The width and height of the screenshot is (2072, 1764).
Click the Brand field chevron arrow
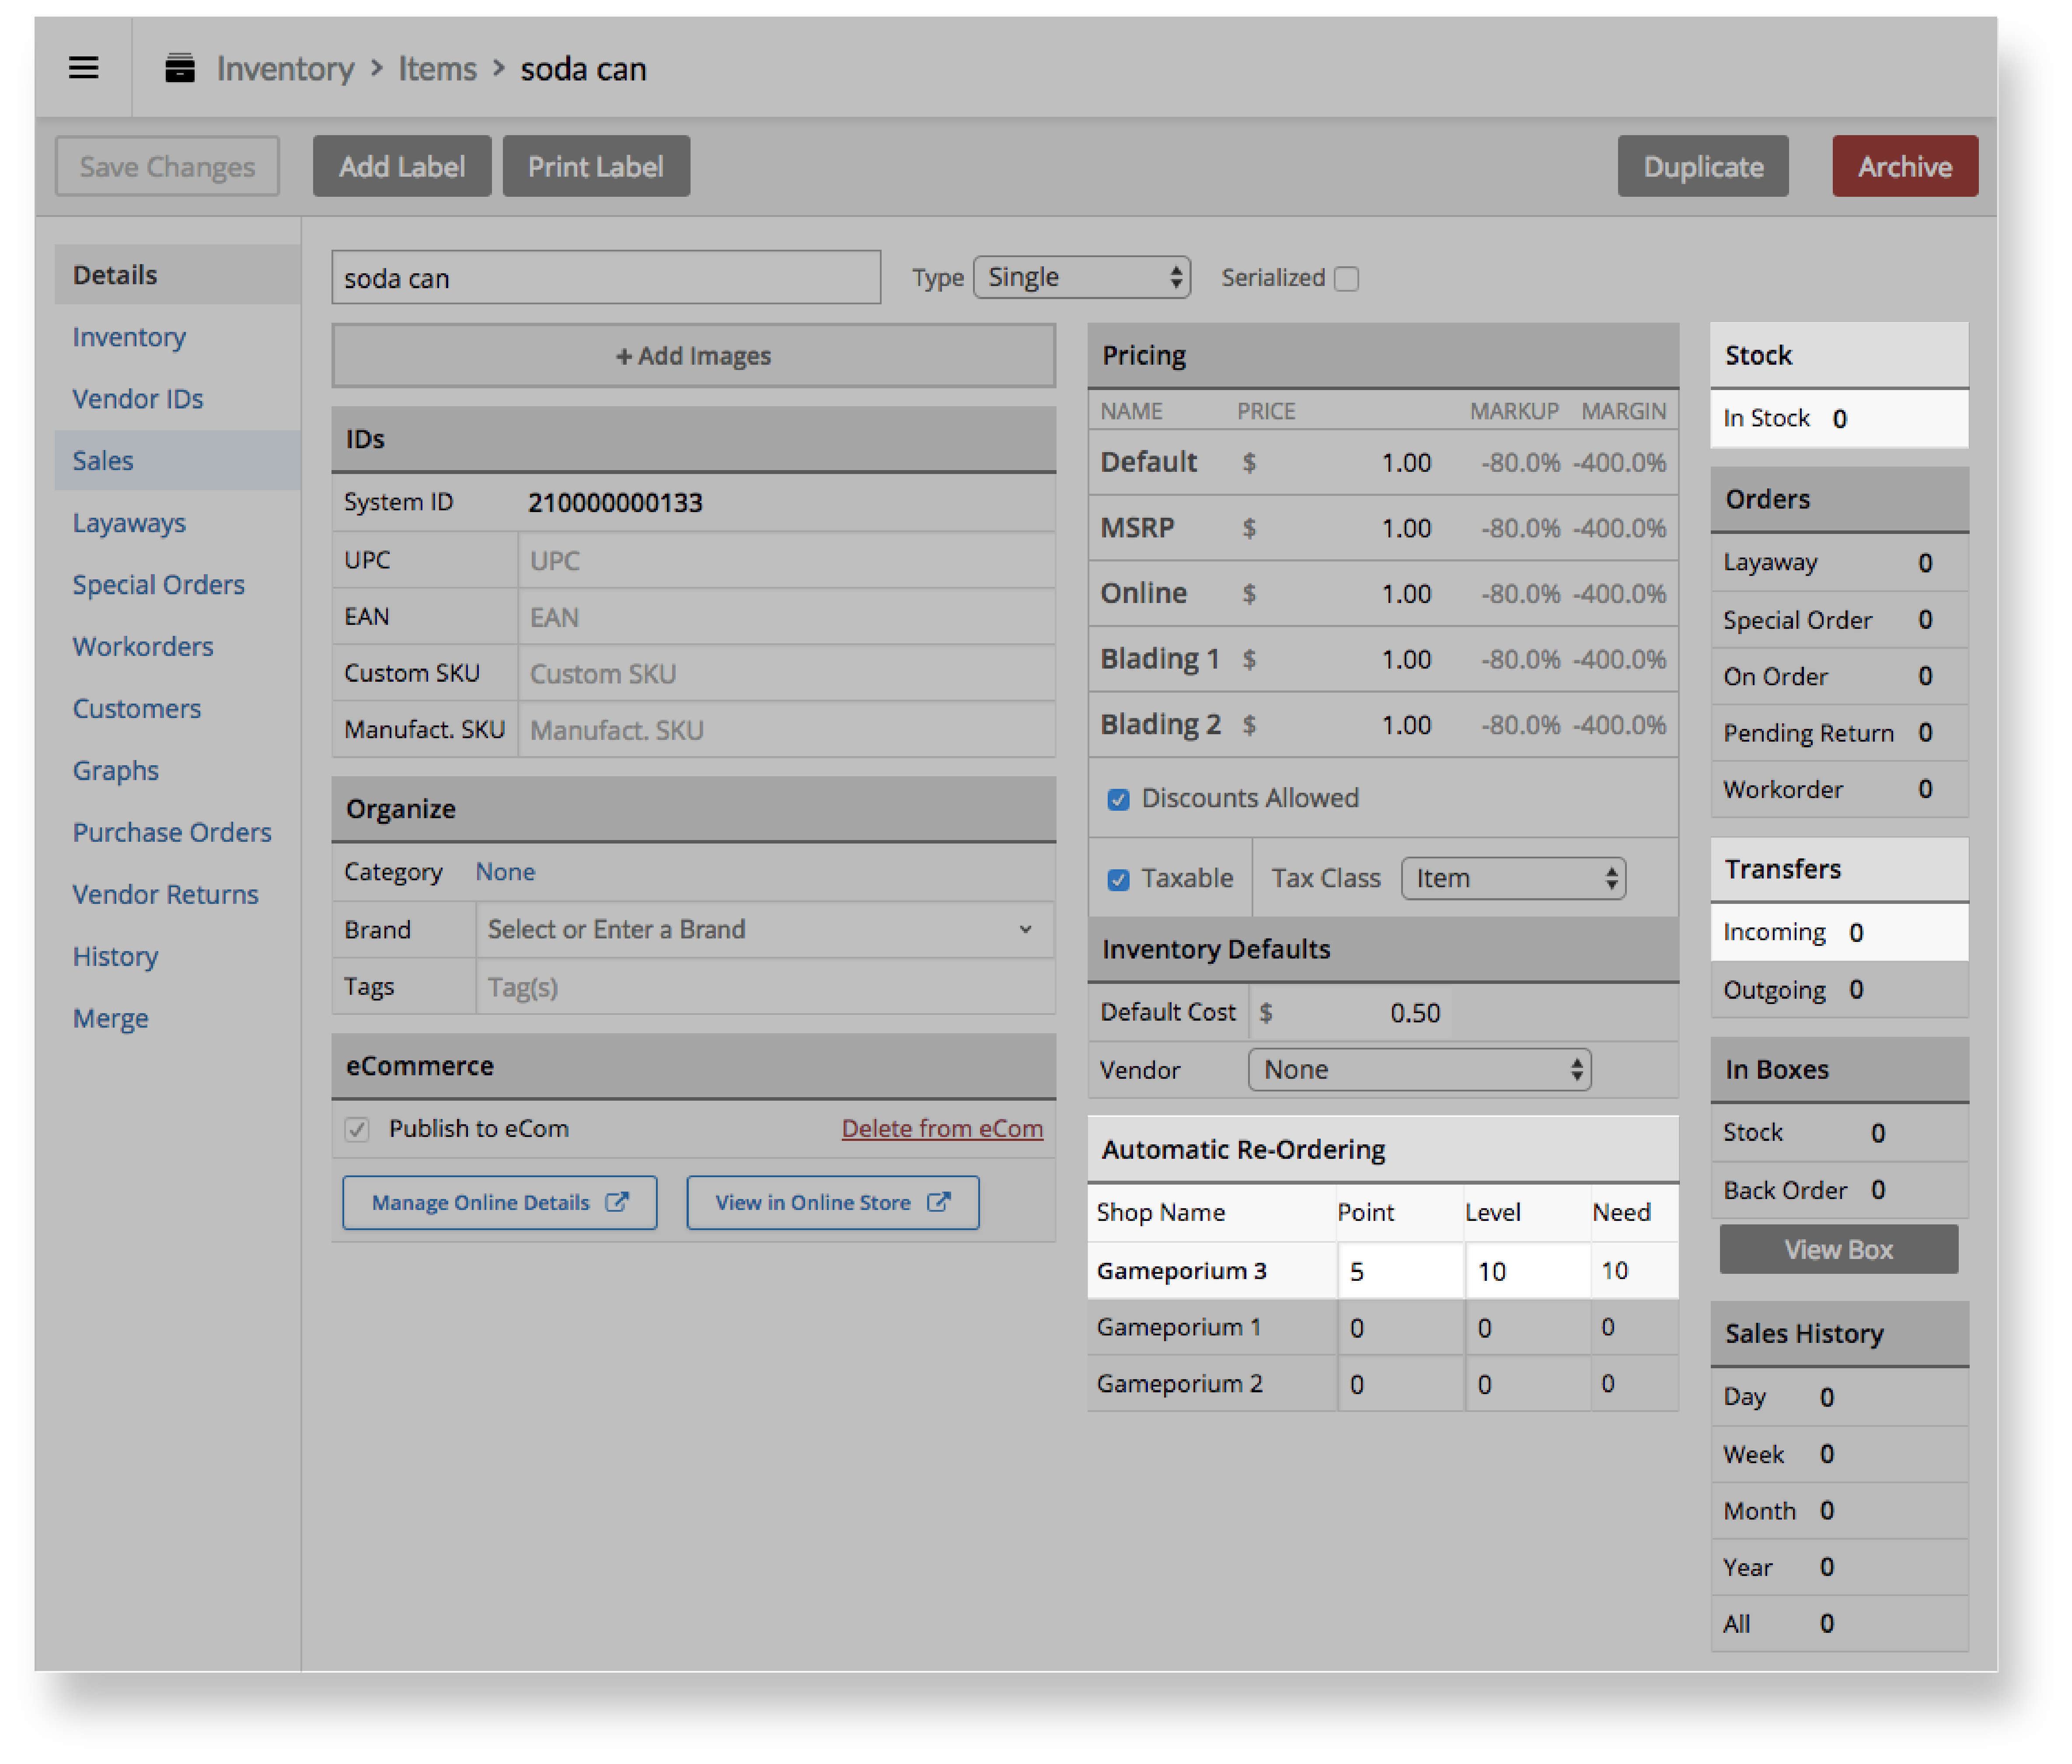pyautogui.click(x=1025, y=929)
